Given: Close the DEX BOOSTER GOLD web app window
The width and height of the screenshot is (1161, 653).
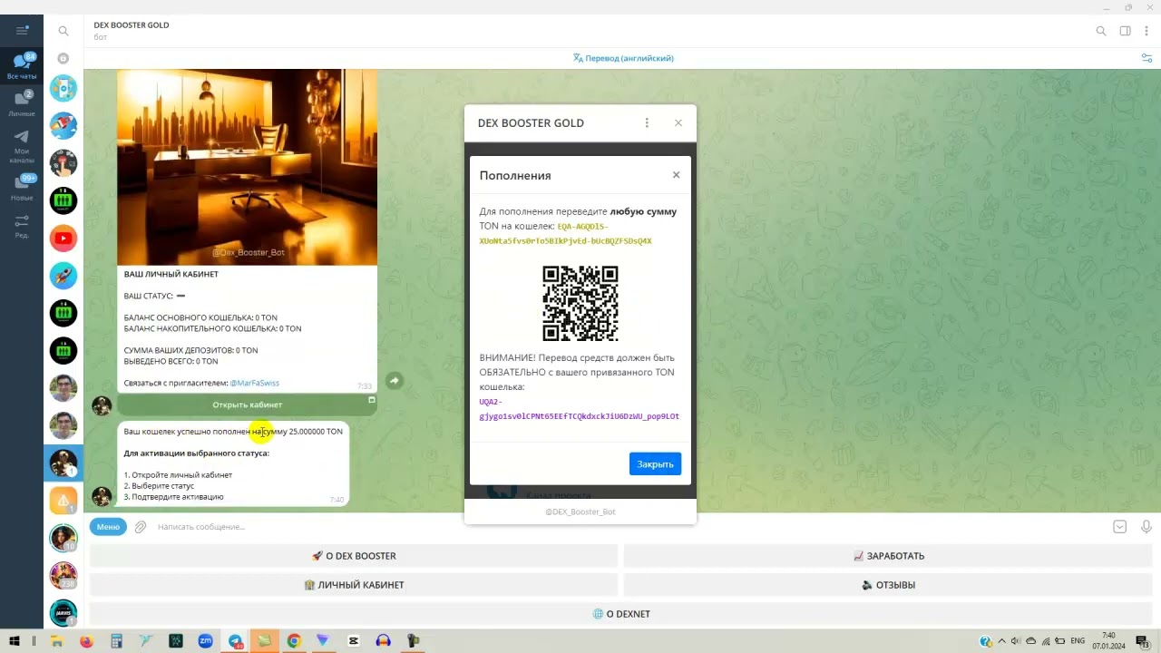Looking at the screenshot, I should tap(678, 122).
